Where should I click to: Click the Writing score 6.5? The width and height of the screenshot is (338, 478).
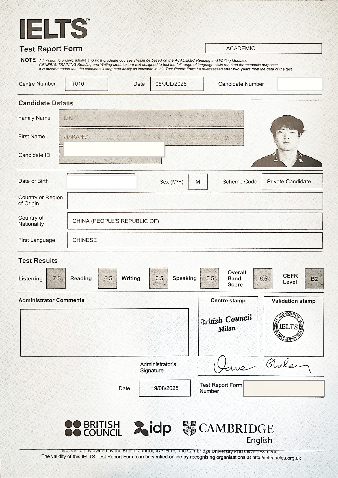click(x=158, y=278)
